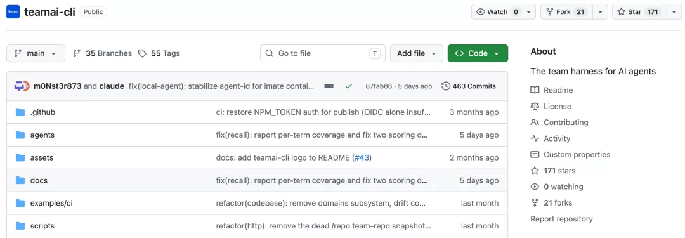Click the scripts folder icon

pyautogui.click(x=20, y=226)
